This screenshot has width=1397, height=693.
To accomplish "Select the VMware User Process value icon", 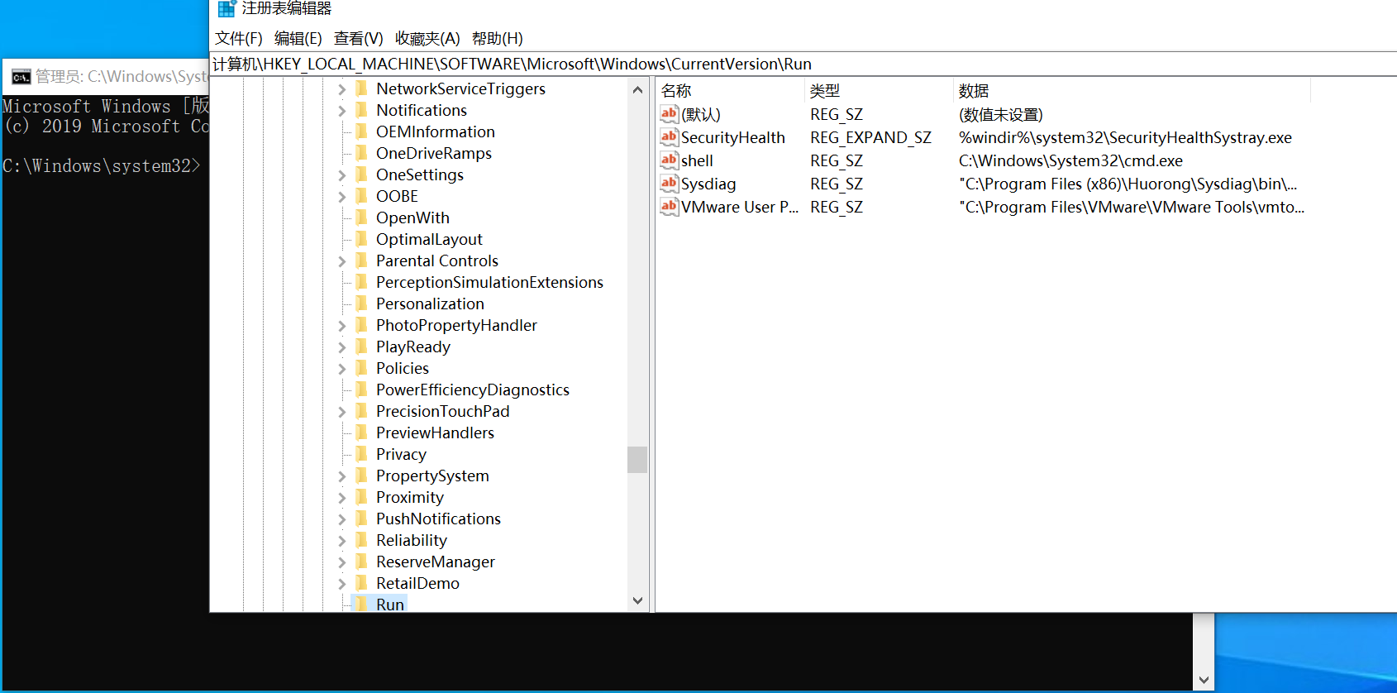I will [669, 207].
